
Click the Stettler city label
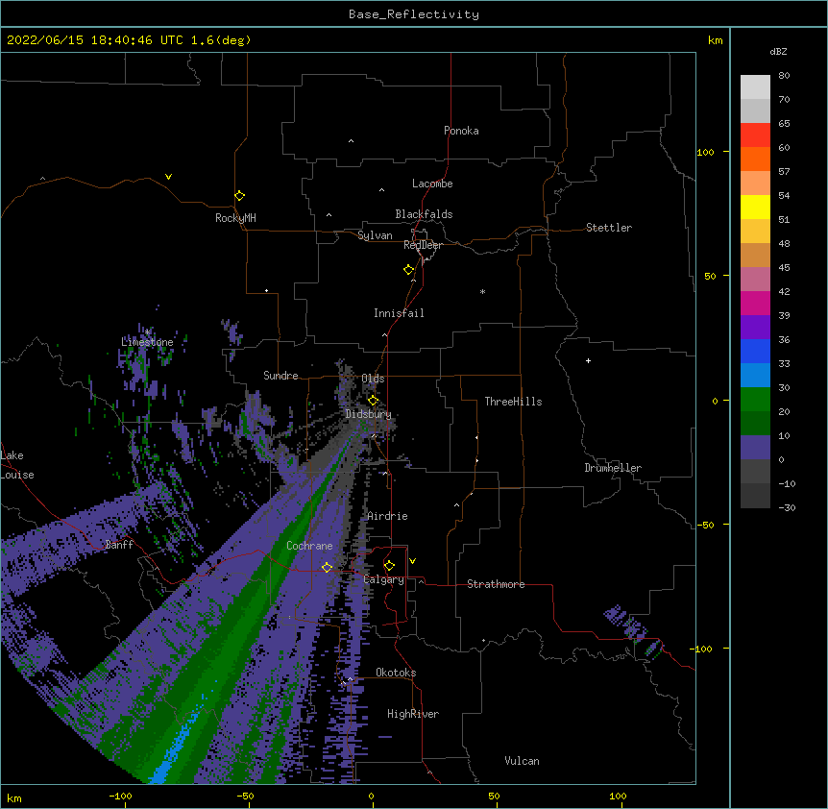tap(609, 228)
